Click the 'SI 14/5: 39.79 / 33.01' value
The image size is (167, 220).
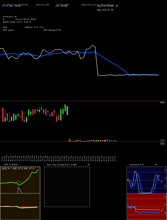[x=26, y=19]
